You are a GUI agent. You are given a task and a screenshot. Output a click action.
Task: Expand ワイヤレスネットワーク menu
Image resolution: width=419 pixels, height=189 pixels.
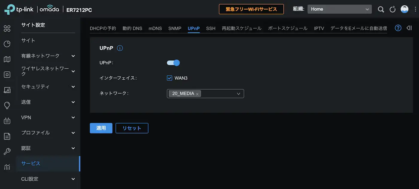coord(48,71)
